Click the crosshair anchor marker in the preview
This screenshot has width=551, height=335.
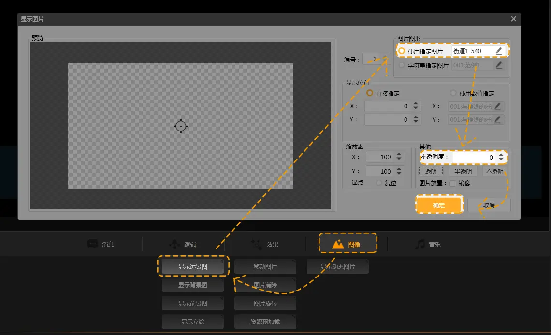click(x=181, y=126)
